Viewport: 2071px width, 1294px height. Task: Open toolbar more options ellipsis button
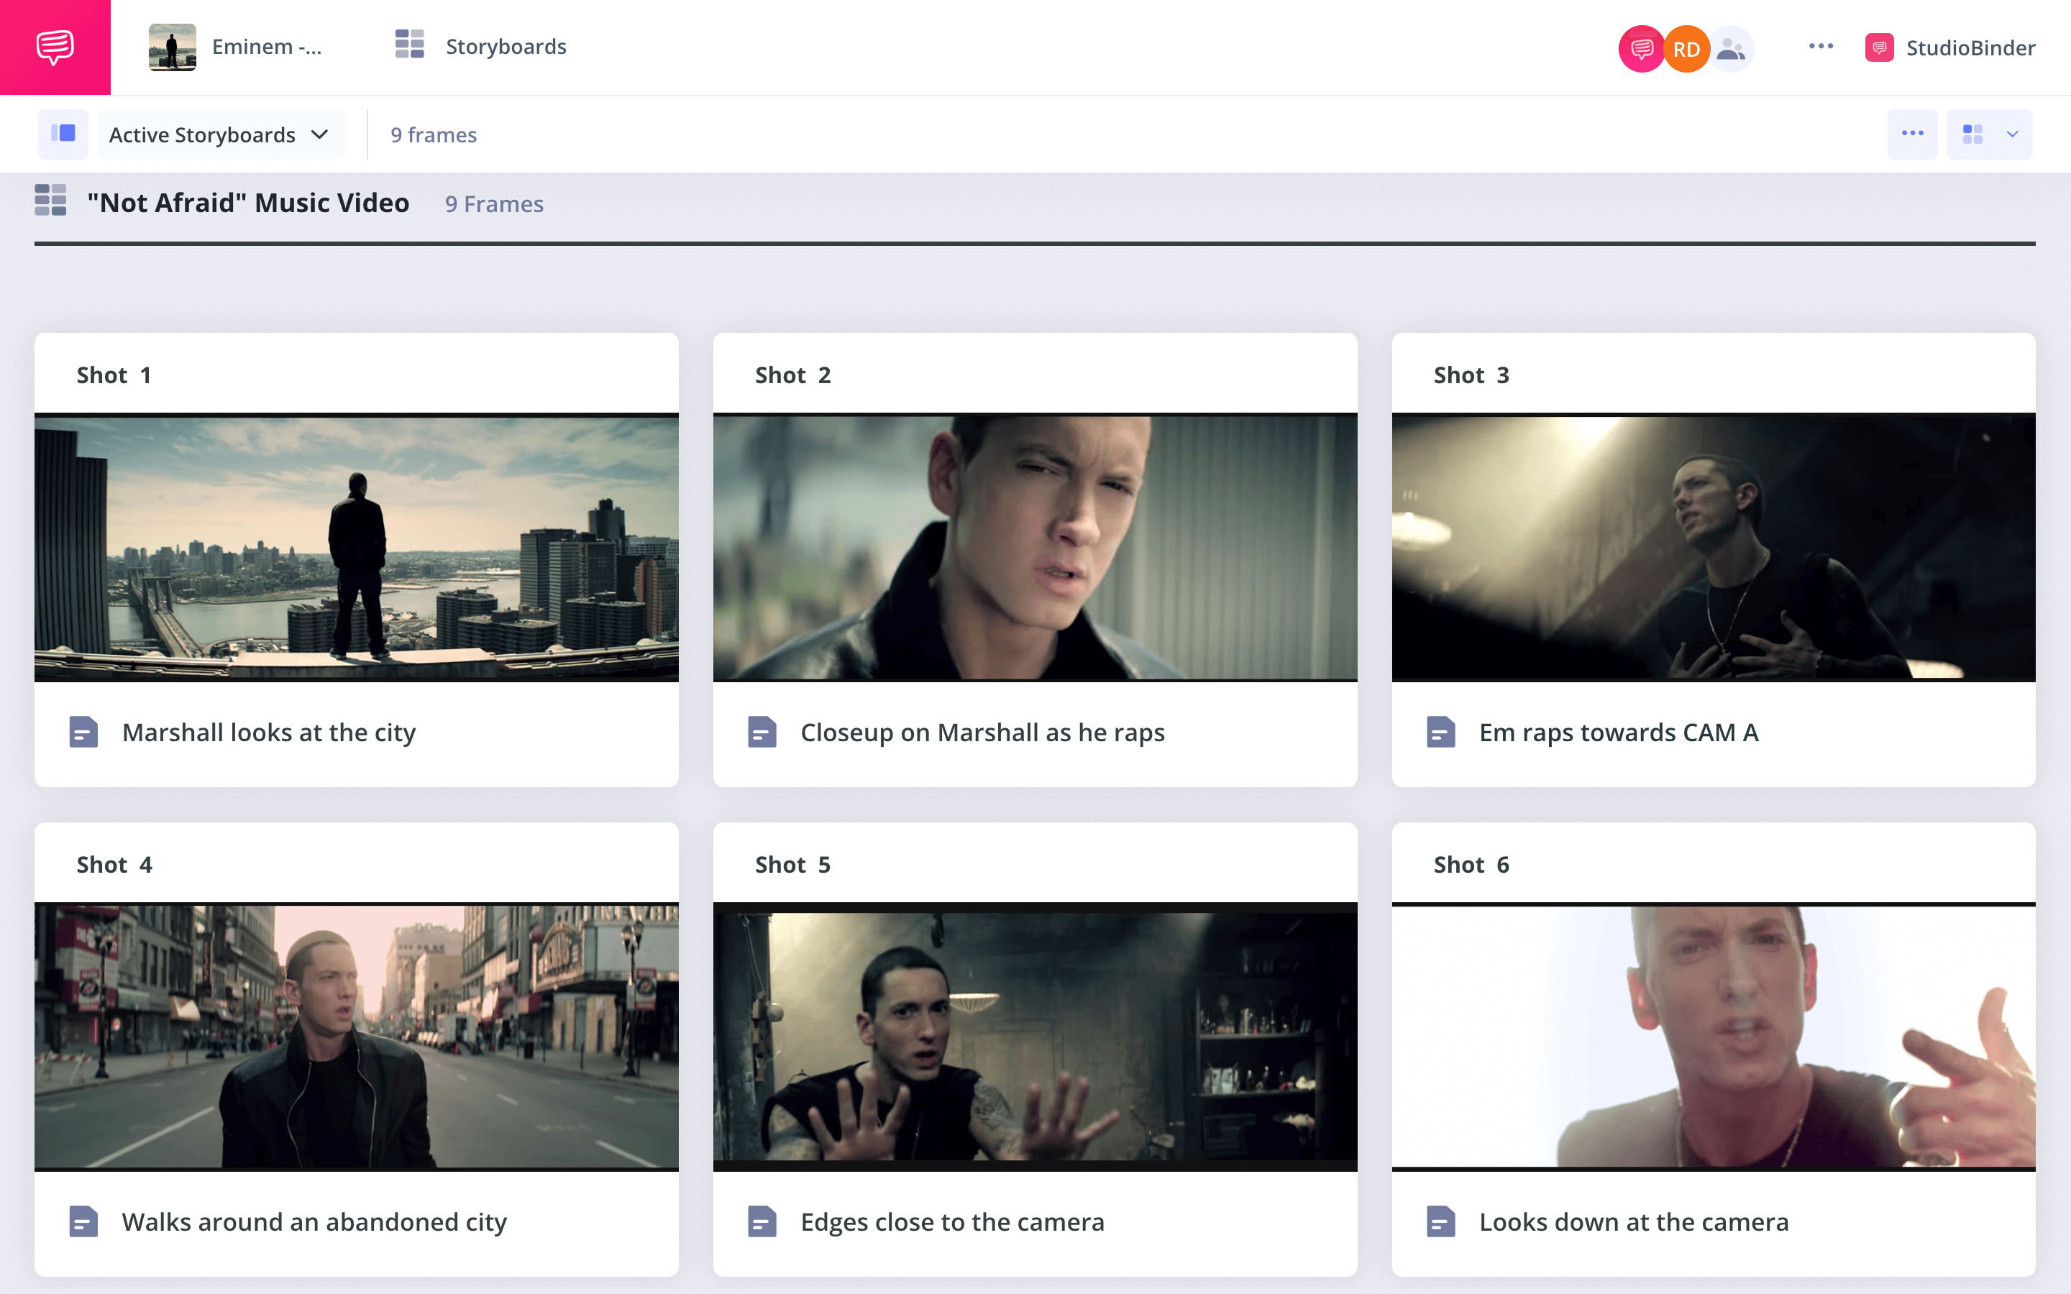[x=1913, y=134]
